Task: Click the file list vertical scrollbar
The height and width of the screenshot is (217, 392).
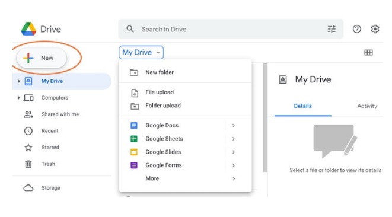Action: [x=265, y=117]
